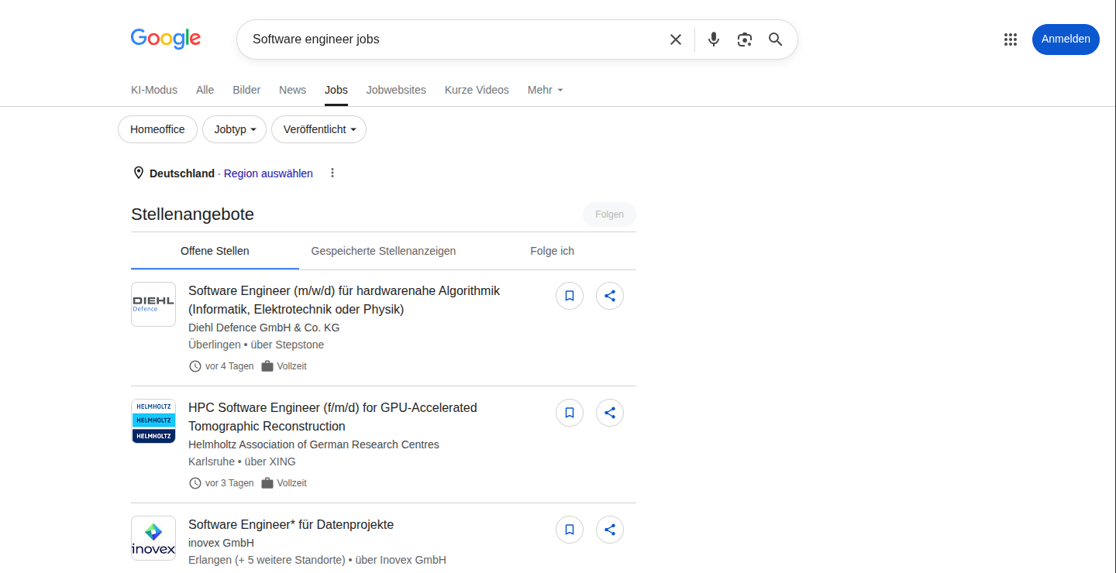Screen dimensions: 1116x573
Task: Share the inovex Datenprojekte job
Action: [610, 530]
